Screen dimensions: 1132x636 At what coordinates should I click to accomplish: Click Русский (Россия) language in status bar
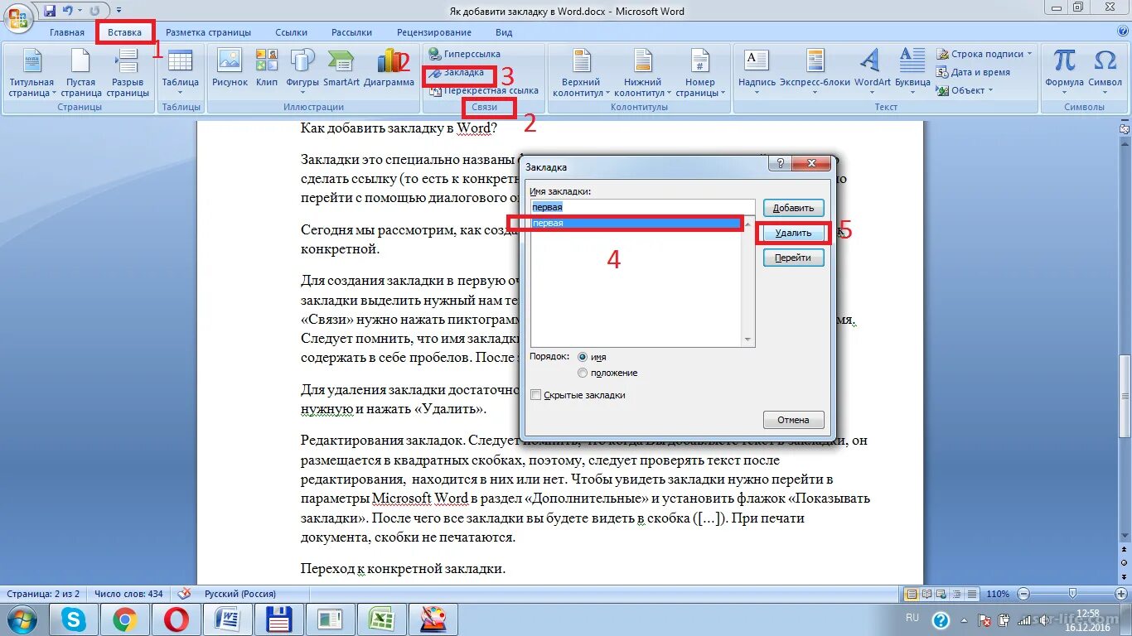[240, 594]
